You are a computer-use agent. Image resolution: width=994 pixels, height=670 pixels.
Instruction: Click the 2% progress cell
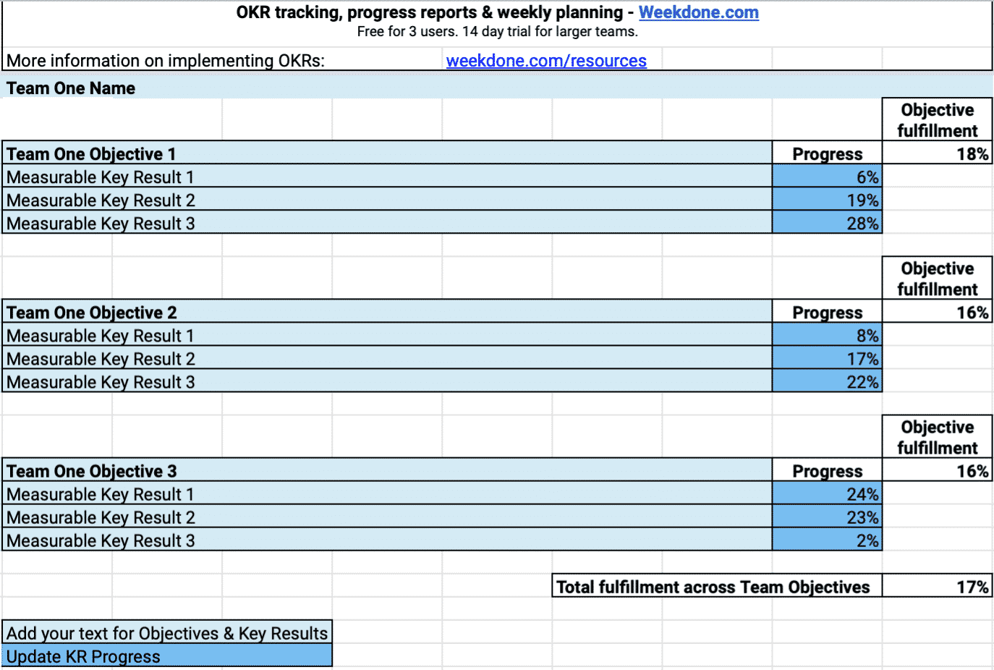click(x=828, y=540)
